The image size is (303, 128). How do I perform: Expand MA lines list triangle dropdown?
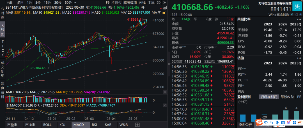pyautogui.click(x=159, y=13)
